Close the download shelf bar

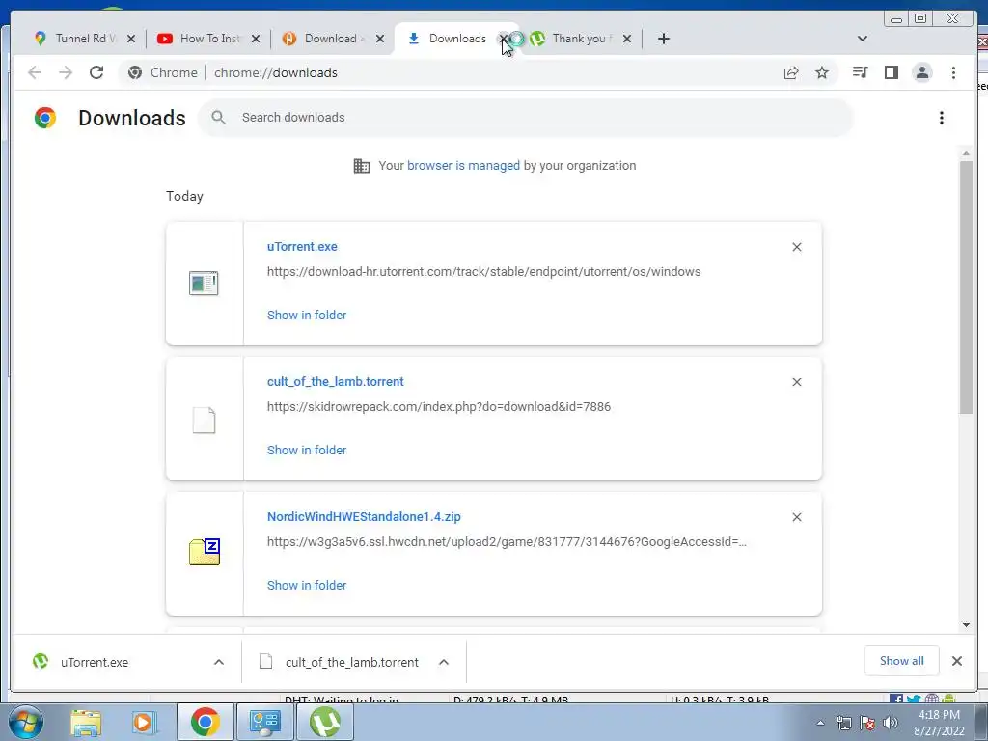point(956,661)
